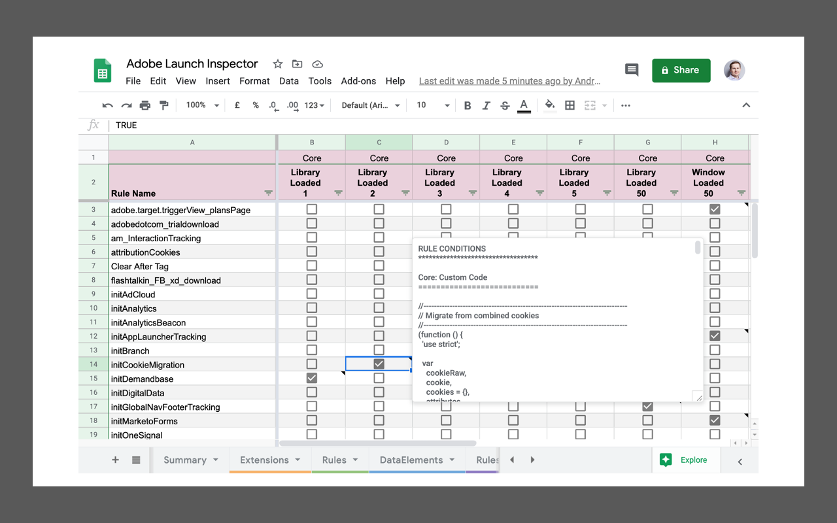Check the cloud save status icon

point(318,64)
